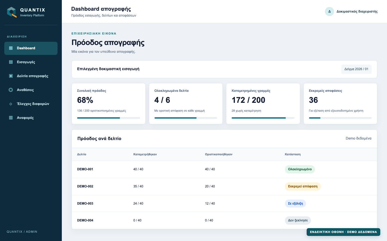
Task: Click the Έλεγχος διαφορών diamond icon
Action: tap(11, 104)
